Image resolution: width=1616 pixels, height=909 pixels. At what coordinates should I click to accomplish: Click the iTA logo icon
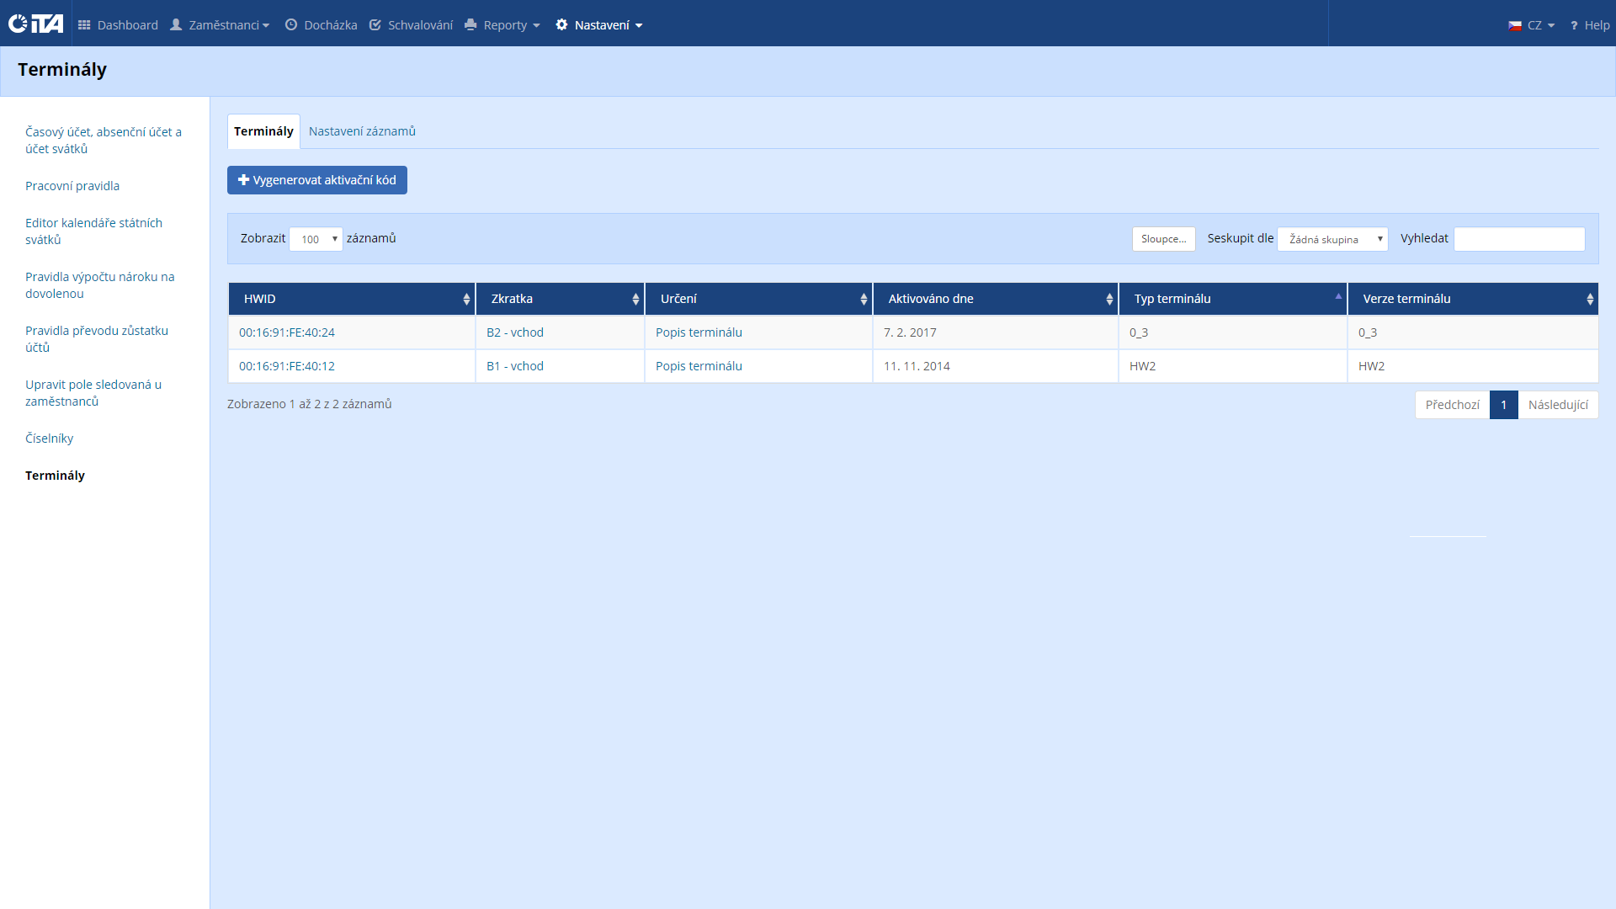tap(35, 24)
